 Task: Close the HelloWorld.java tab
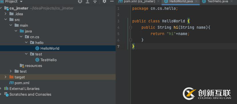tap(196, 1)
